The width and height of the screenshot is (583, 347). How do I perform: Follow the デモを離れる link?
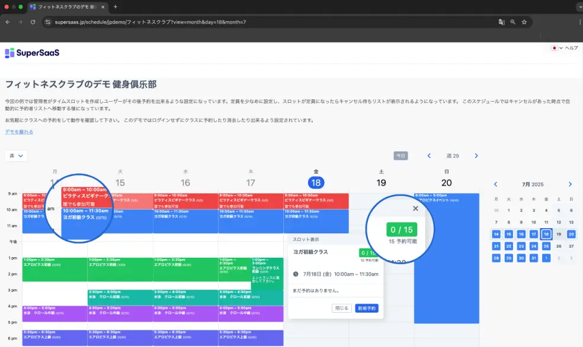pyautogui.click(x=19, y=132)
